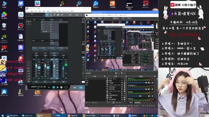The width and height of the screenshot is (209, 117).
Task: Pop out the OBS scenes dock icon
Action: pos(105,76)
